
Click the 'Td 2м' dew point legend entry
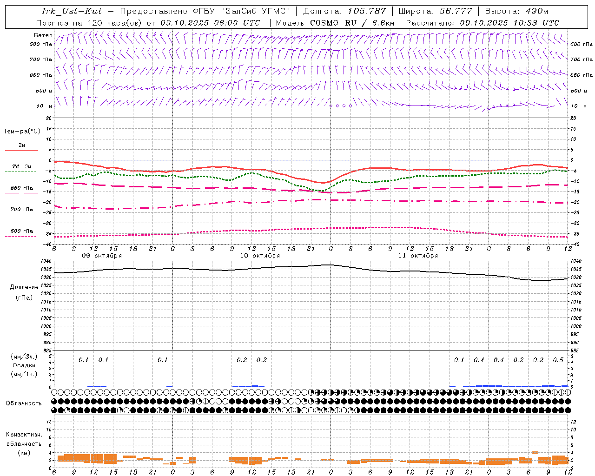click(22, 166)
